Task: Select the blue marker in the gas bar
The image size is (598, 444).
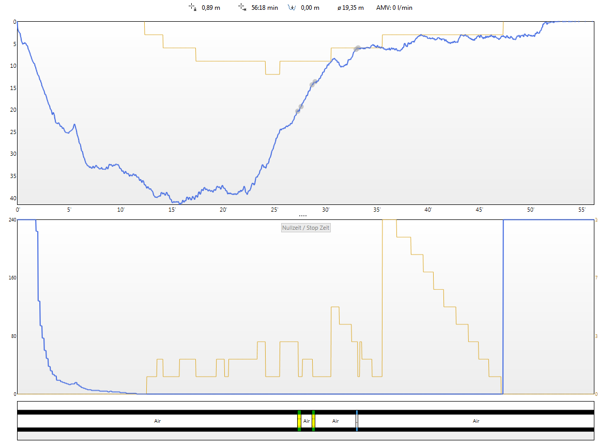Action: pyautogui.click(x=357, y=421)
